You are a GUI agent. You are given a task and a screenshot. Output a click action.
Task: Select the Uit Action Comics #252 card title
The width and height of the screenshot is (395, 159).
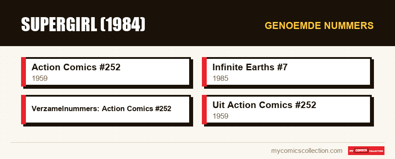coord(264,105)
